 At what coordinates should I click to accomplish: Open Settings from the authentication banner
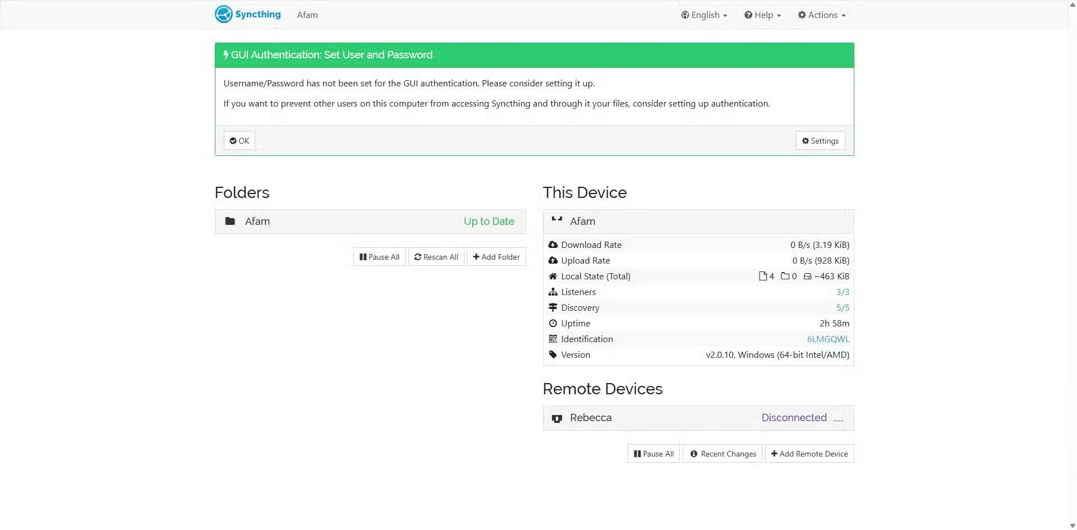pos(820,140)
